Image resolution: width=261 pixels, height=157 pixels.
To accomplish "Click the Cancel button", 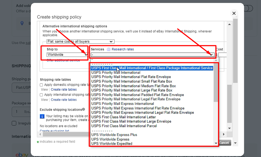I will click(224, 143).
